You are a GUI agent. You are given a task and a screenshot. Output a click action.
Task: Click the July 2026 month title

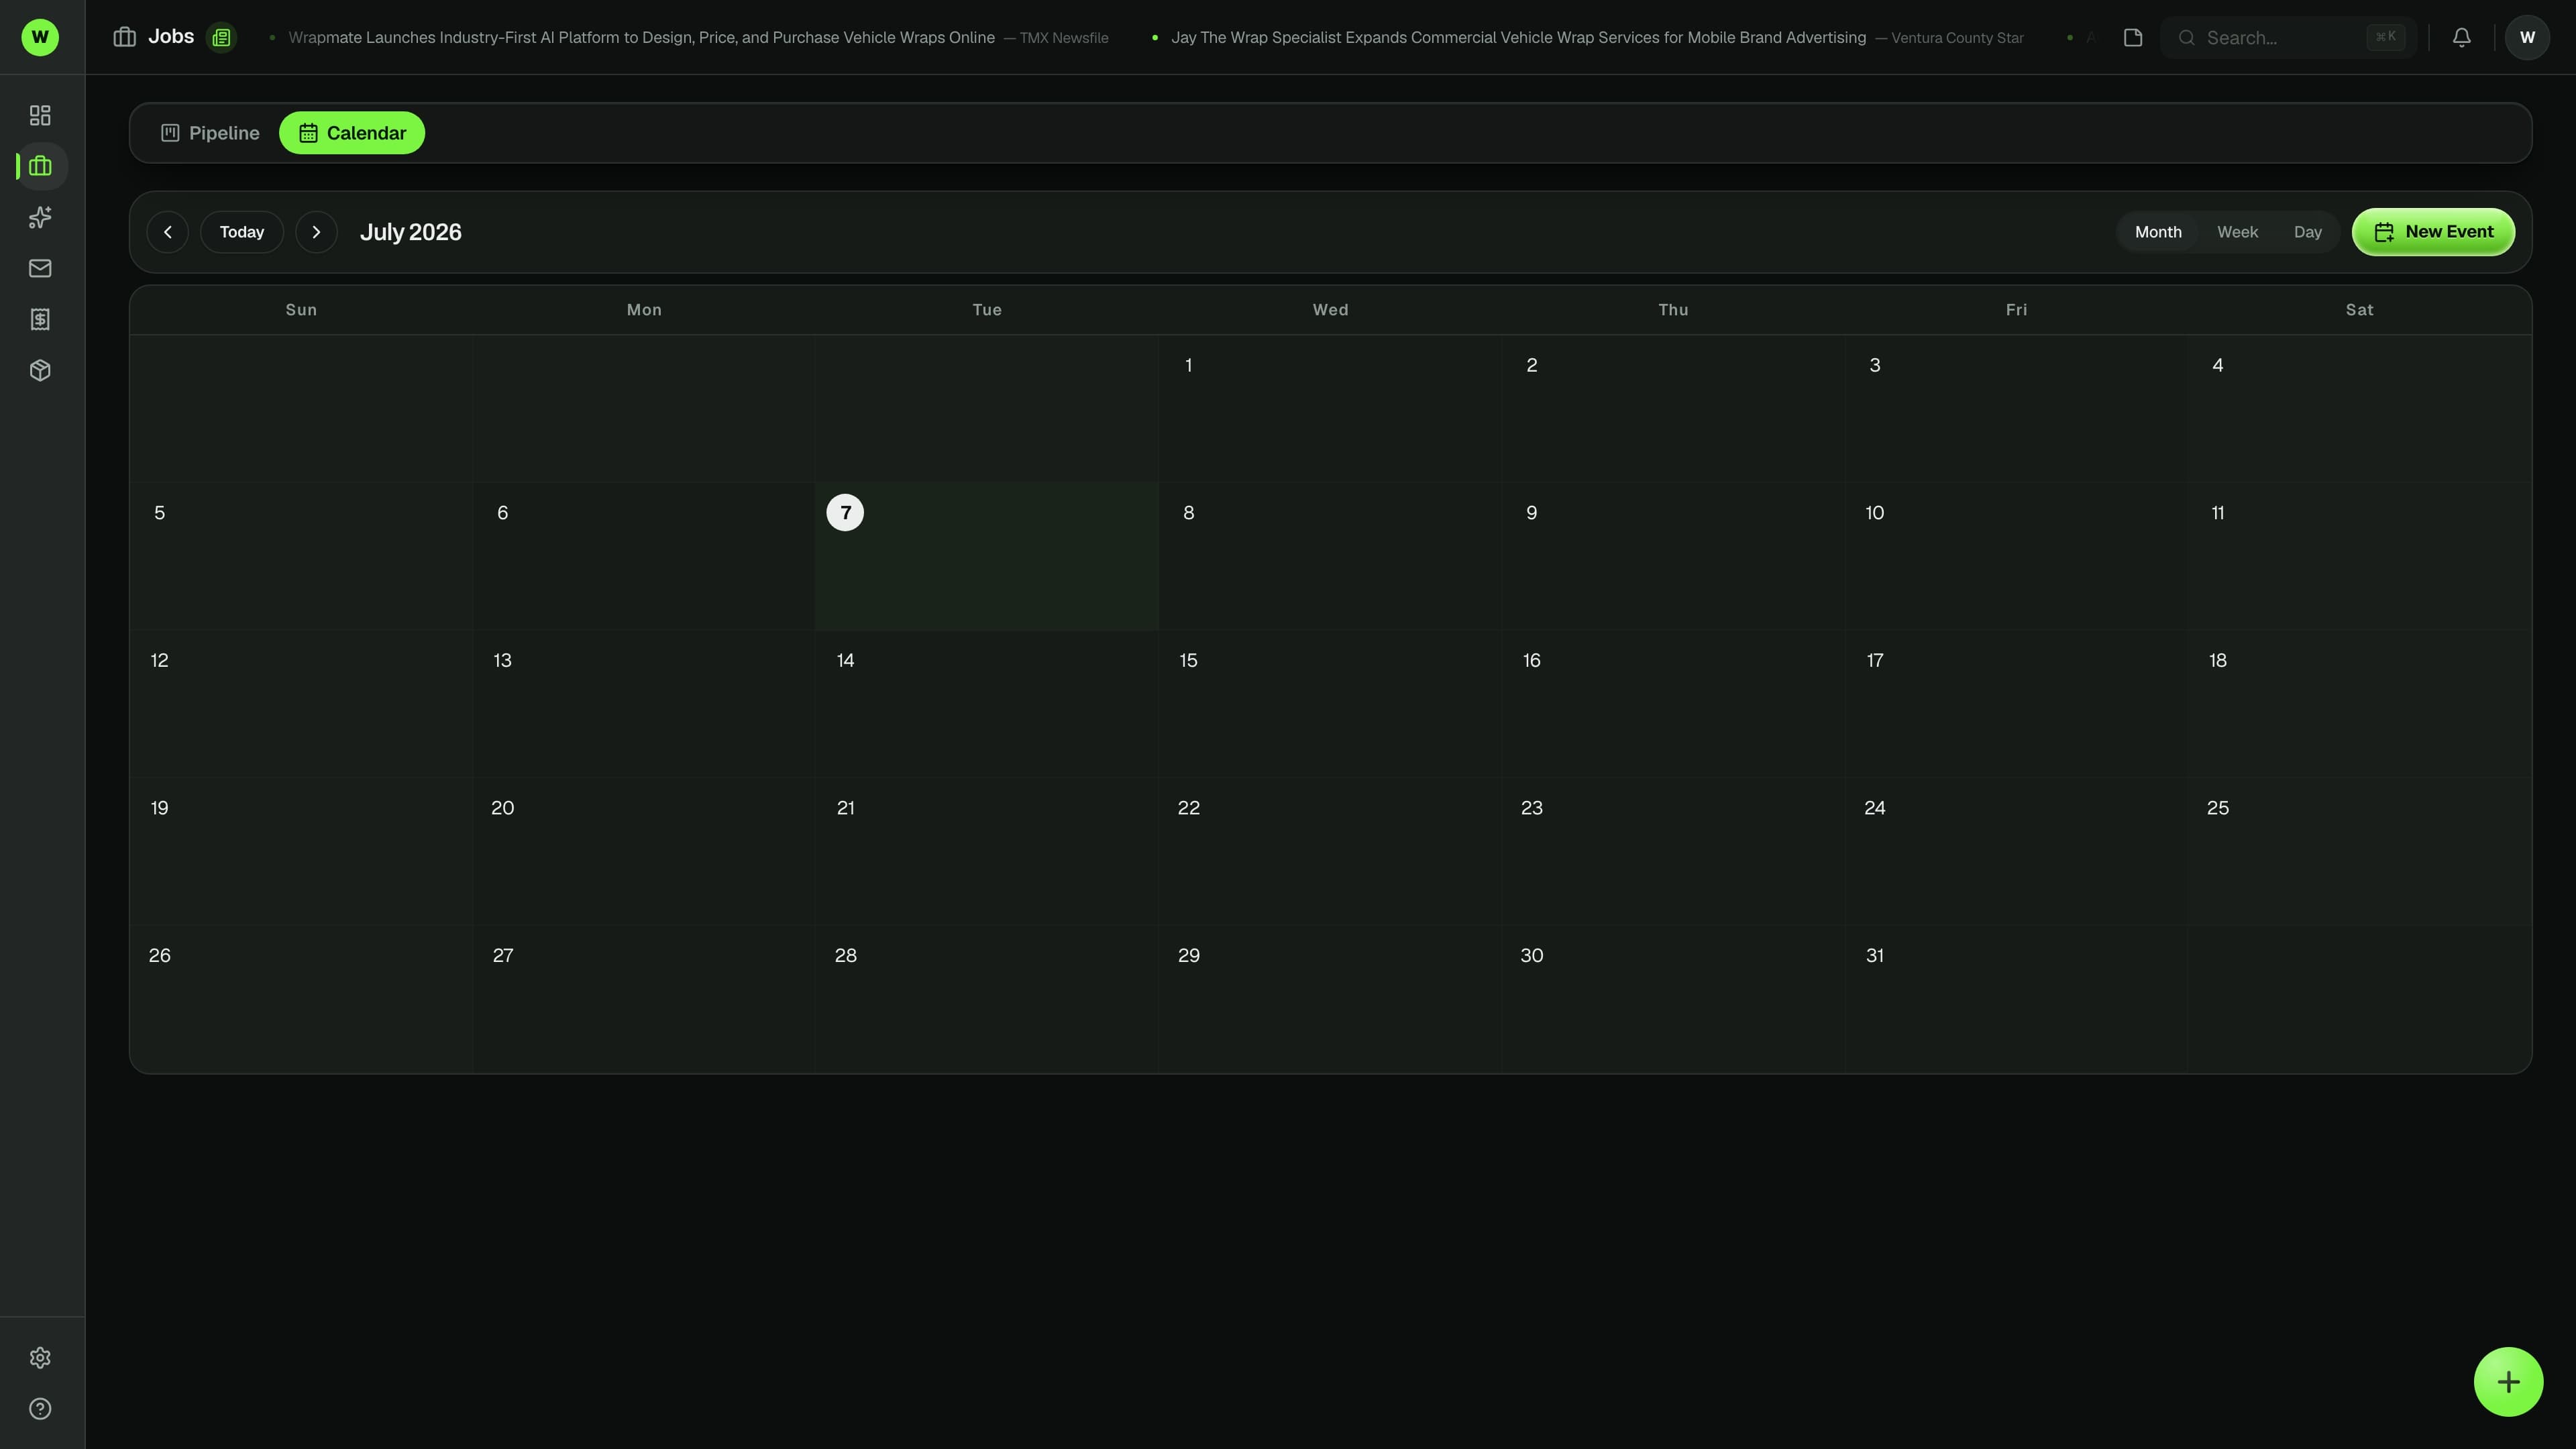(411, 232)
